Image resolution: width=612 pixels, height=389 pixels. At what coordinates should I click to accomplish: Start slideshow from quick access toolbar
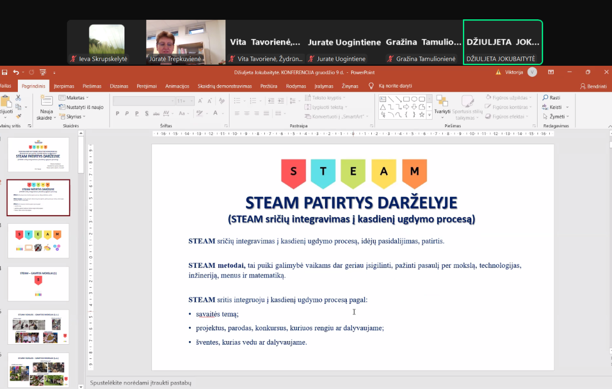point(43,72)
